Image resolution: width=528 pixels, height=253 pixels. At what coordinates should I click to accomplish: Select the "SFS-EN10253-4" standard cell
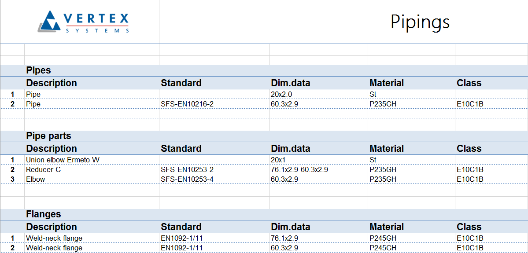(x=187, y=179)
